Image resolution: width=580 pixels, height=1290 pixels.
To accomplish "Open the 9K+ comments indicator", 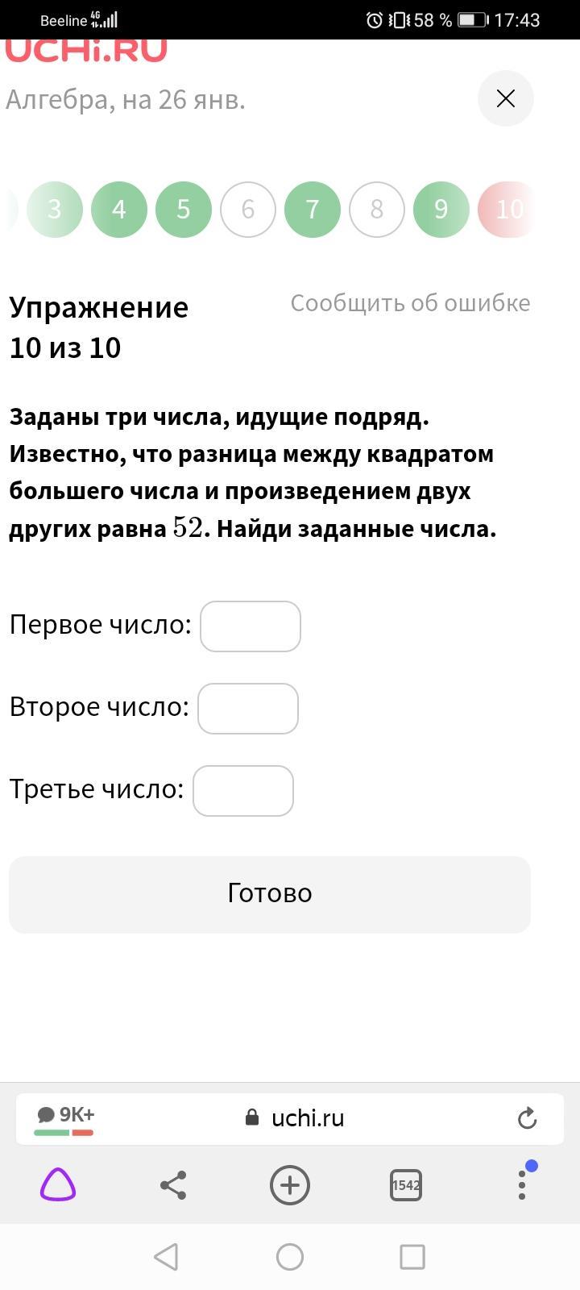I will (x=64, y=1117).
